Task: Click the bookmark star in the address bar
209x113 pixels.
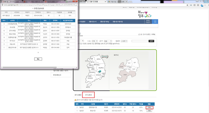Action: tap(188, 5)
